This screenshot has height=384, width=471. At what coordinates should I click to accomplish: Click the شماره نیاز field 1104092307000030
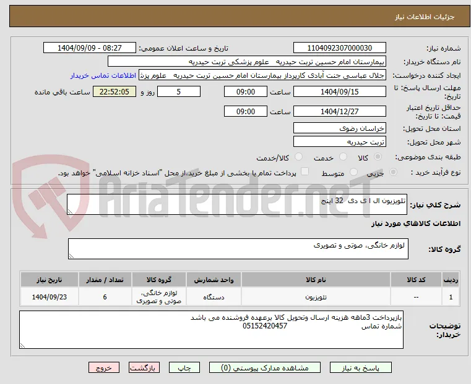(339, 48)
